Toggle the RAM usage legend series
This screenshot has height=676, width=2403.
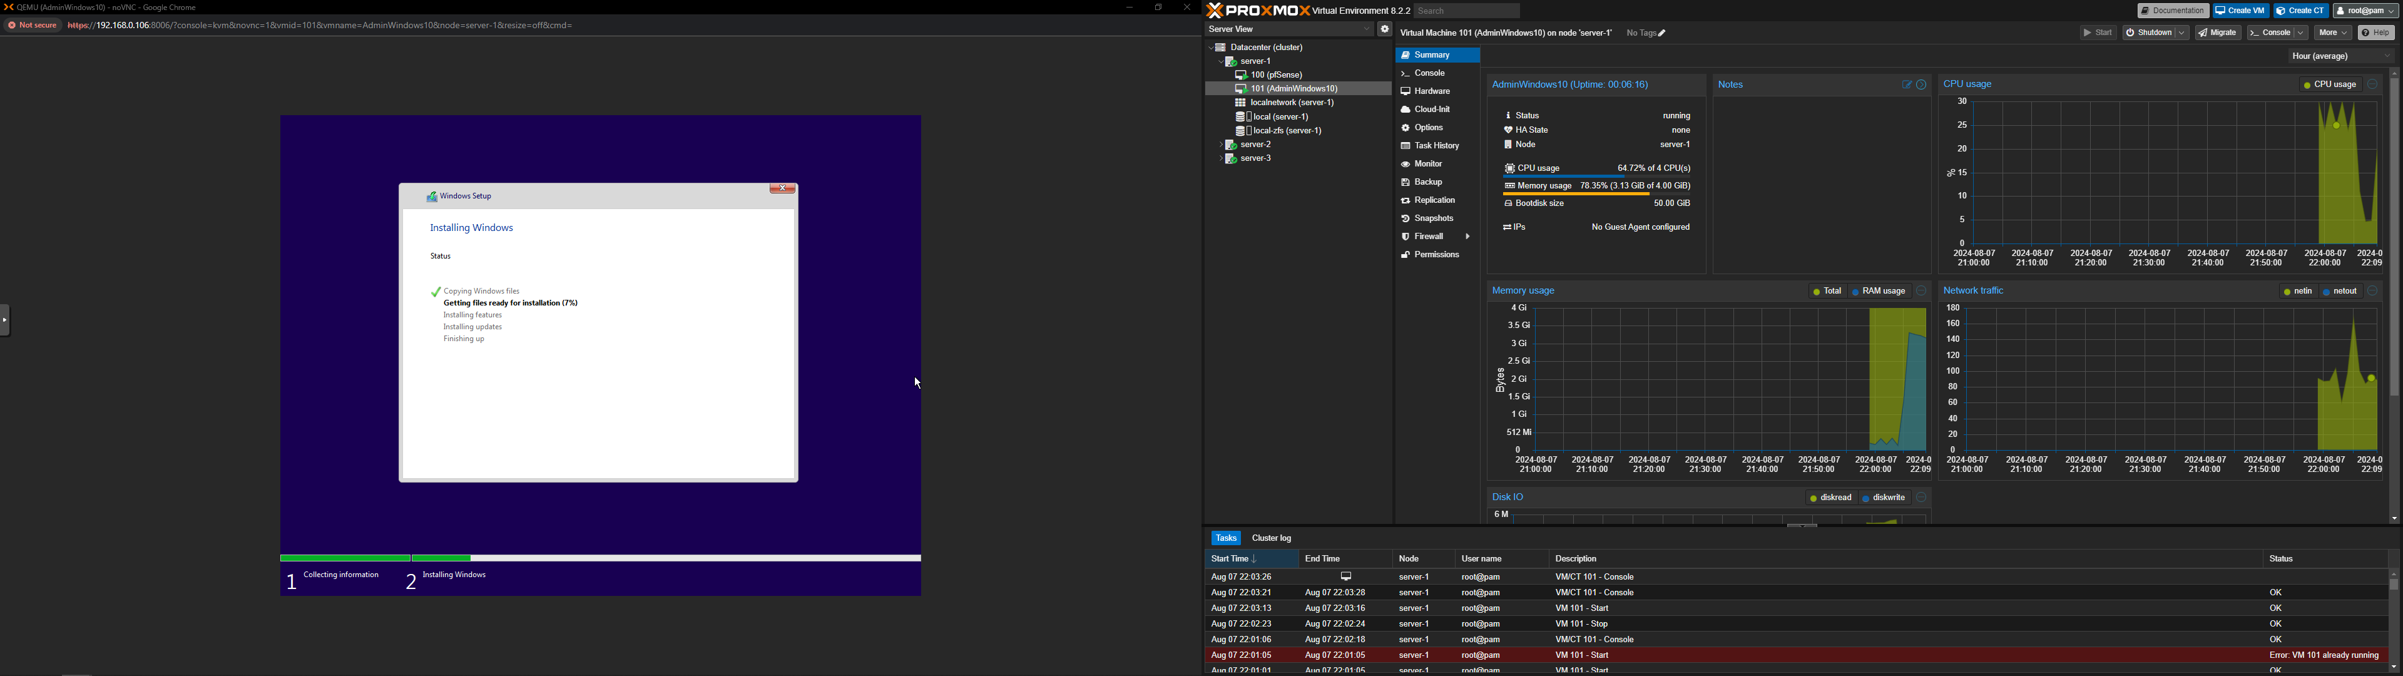(x=1879, y=292)
